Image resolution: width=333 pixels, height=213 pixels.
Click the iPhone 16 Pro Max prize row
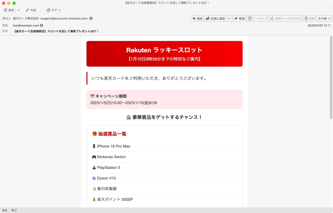click(164, 146)
